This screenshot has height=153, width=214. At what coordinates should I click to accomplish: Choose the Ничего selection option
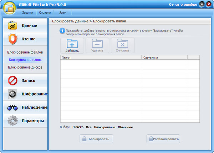78,127
